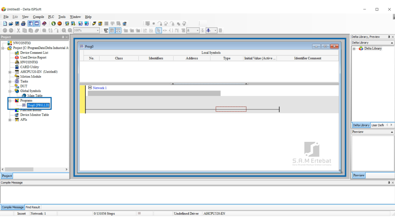The height and width of the screenshot is (222, 395).
Task: Click the Project panel horizontal scrollbar thumb
Action: point(19,170)
